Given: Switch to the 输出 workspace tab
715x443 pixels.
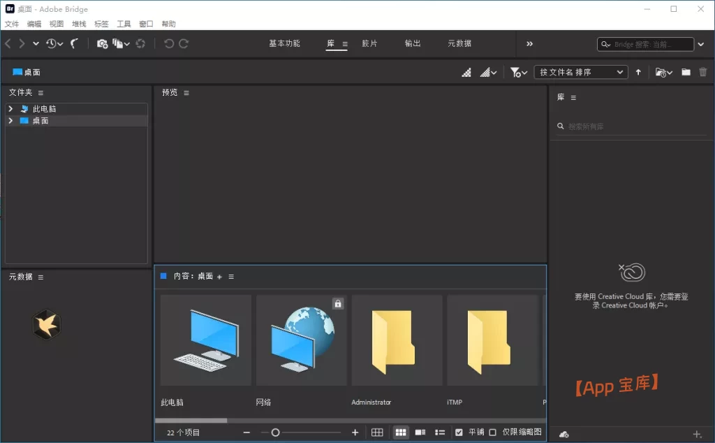Looking at the screenshot, I should tap(412, 43).
